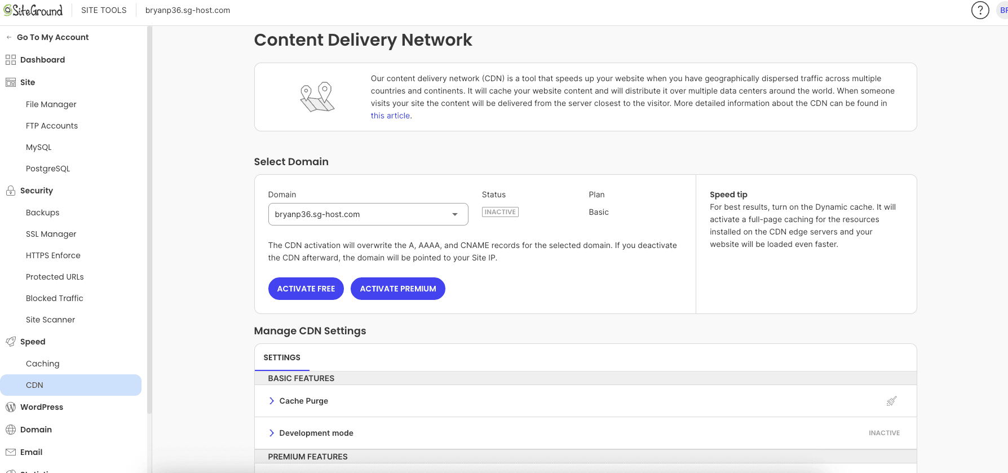Open Blocked Traffic in the sidebar
1008x473 pixels.
pos(55,298)
